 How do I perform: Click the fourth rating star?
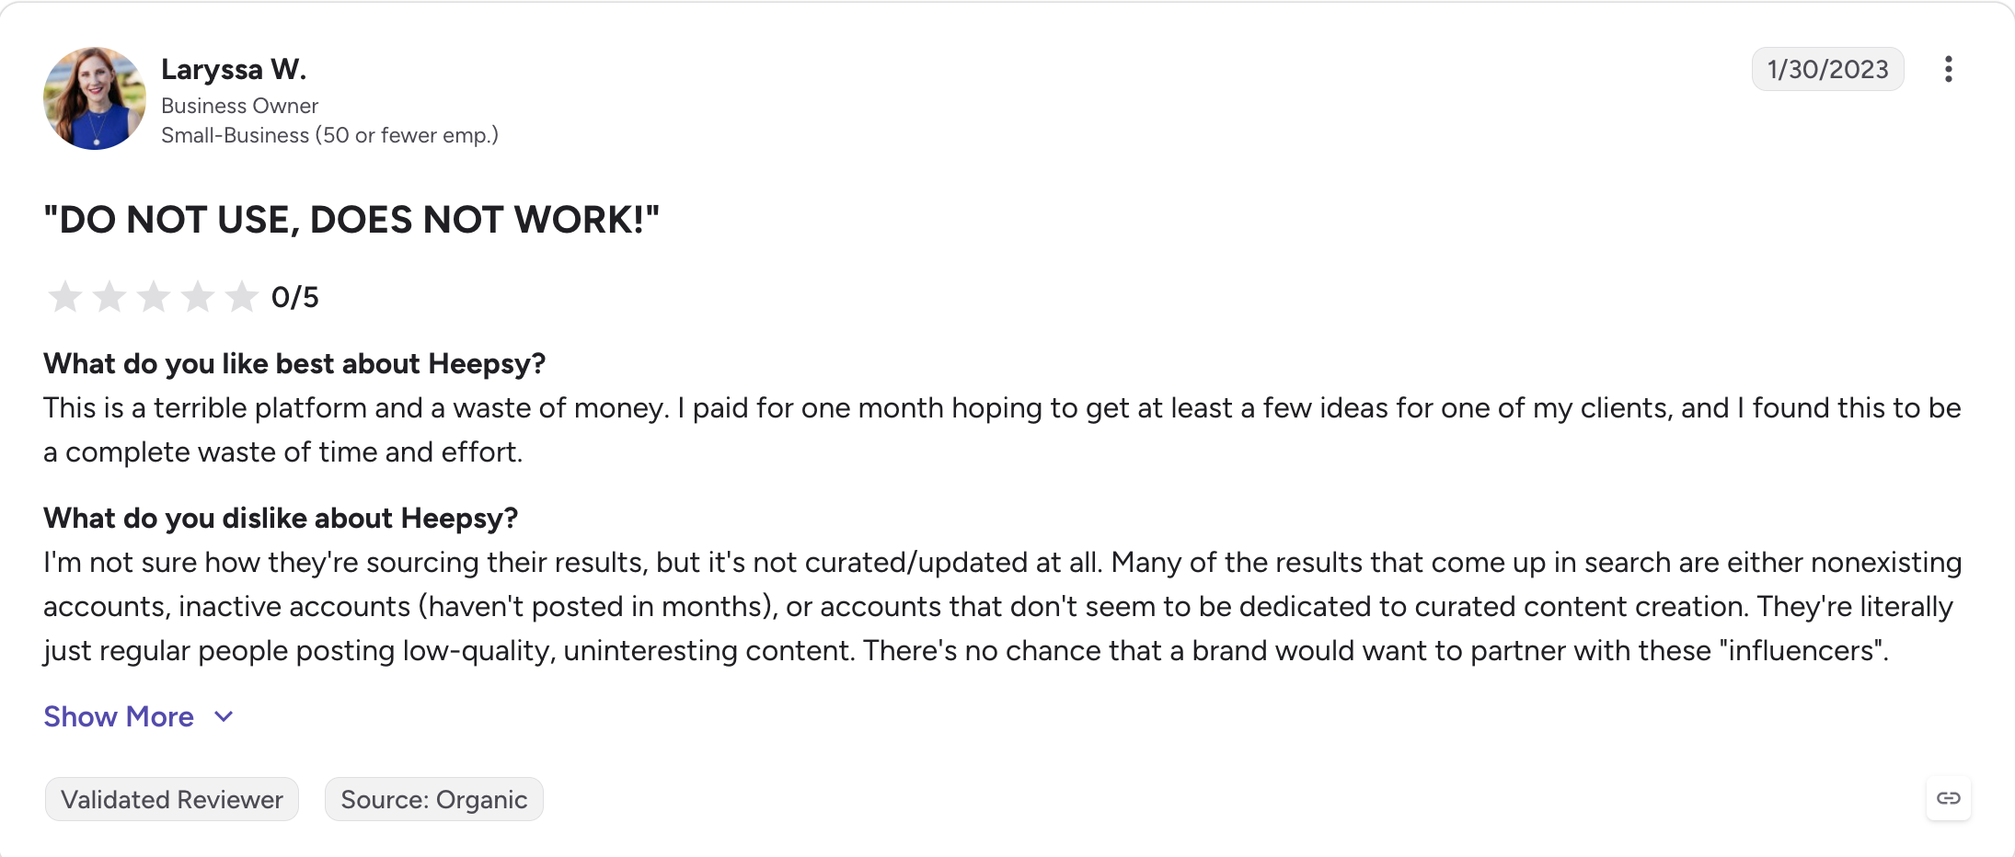[x=198, y=296]
